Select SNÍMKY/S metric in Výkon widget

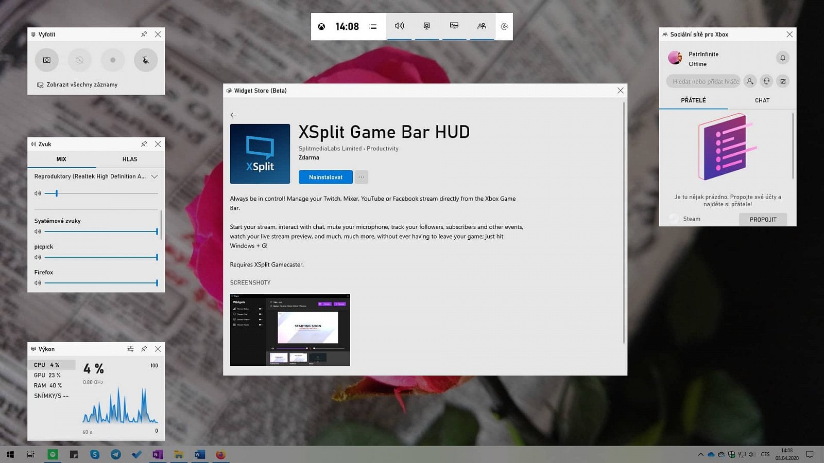[x=51, y=396]
